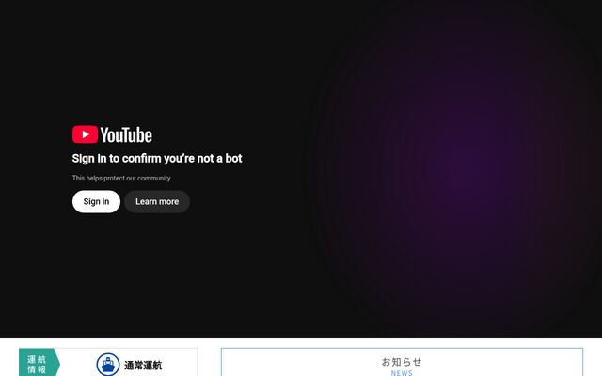Click the 通常運航 status text
This screenshot has height=376, width=602.
143,366
